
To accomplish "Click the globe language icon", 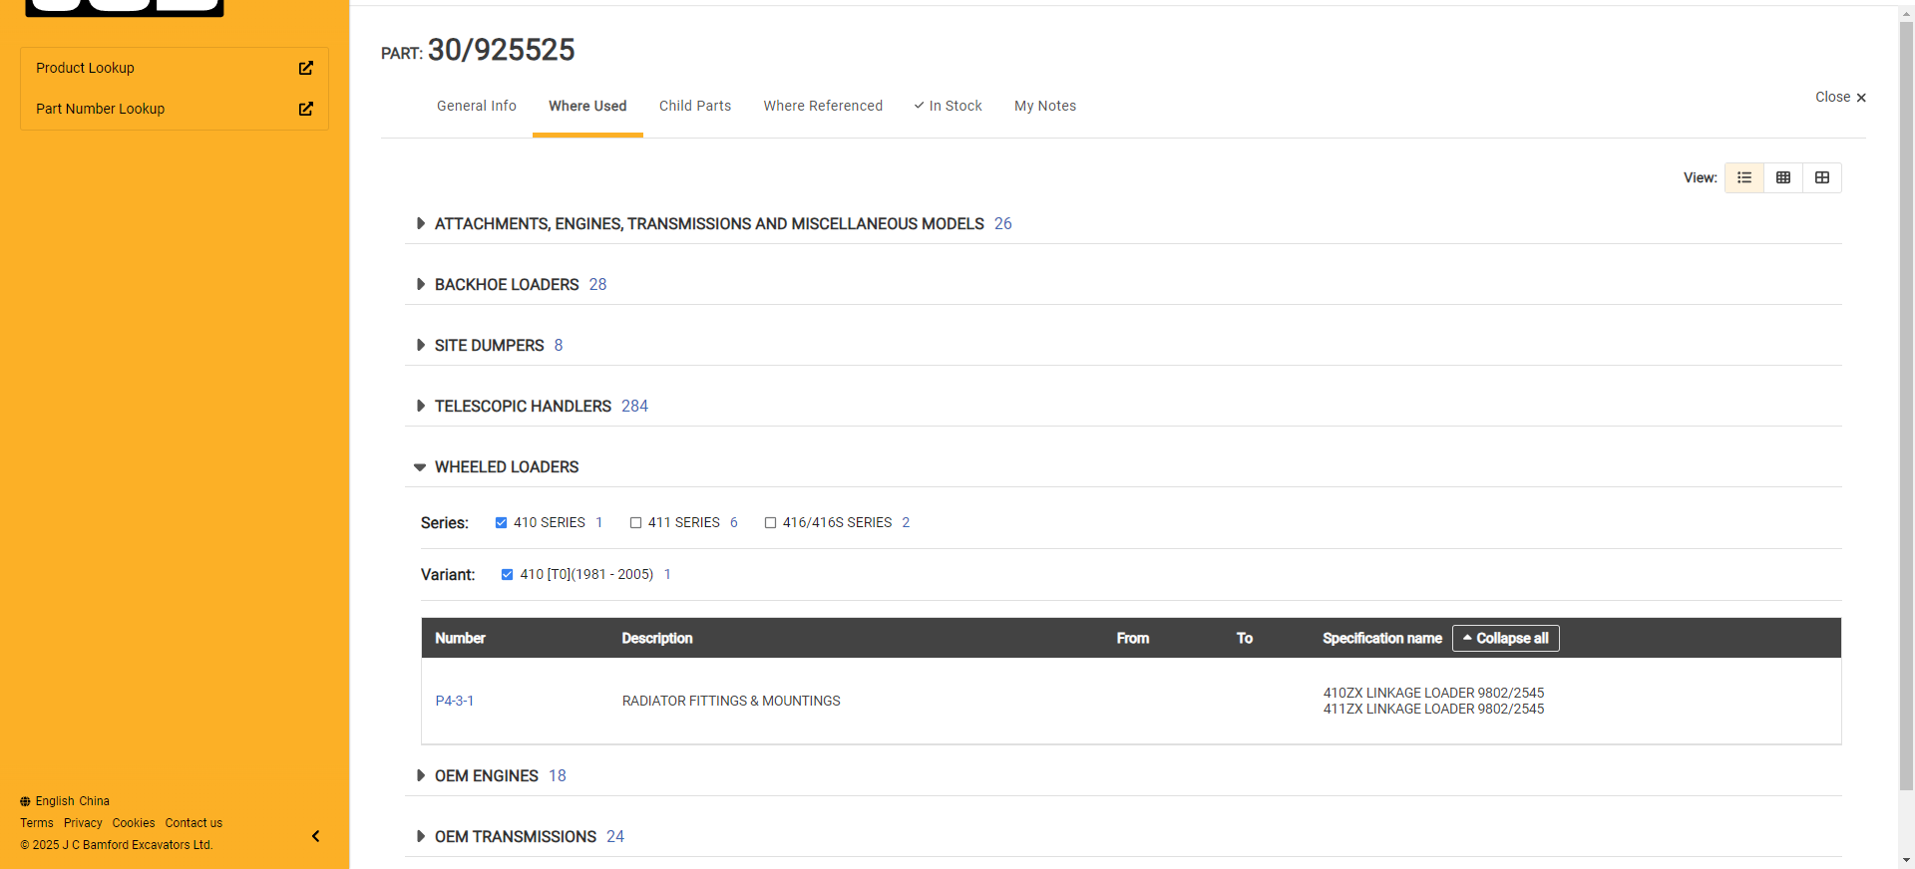I will coord(25,801).
